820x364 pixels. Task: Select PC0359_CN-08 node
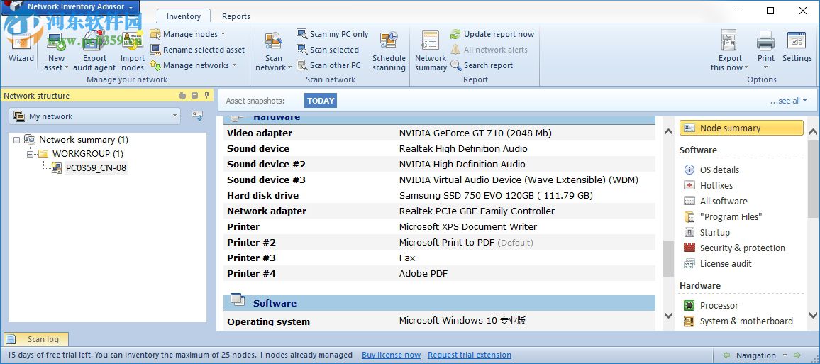[x=96, y=168]
